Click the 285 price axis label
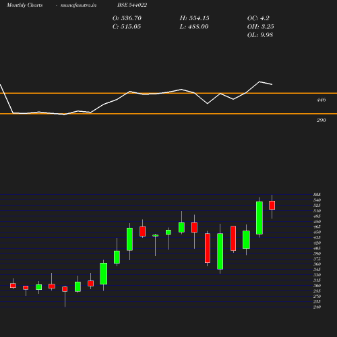 pyautogui.click(x=317, y=291)
